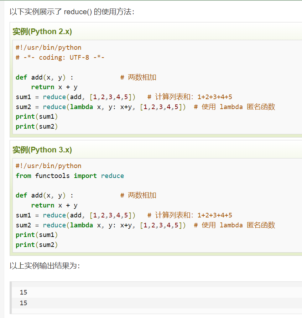
Task: Click 'from functools import reduce' line
Action: (x=70, y=176)
